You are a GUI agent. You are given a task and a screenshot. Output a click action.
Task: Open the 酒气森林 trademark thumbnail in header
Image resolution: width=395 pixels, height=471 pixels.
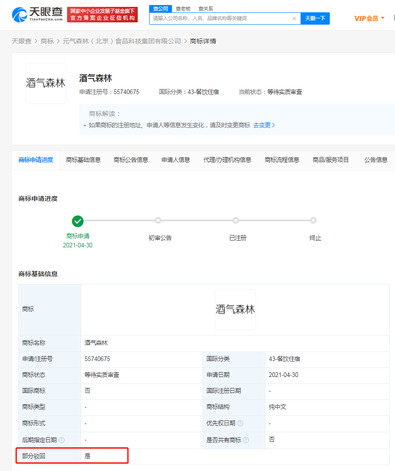coord(46,84)
